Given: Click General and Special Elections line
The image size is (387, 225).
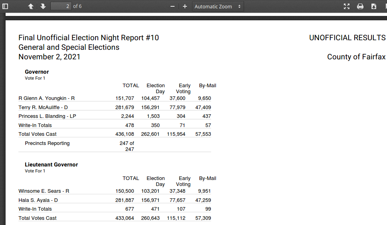Looking at the screenshot, I should click(x=69, y=47).
